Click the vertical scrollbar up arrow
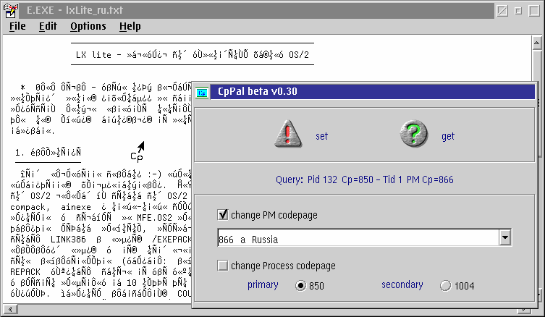 [x=536, y=43]
